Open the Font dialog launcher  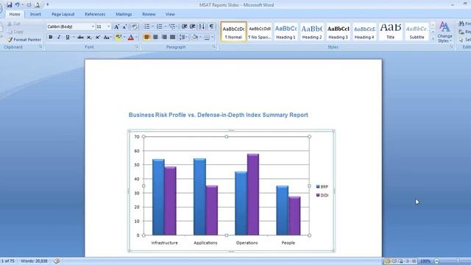pyautogui.click(x=137, y=47)
